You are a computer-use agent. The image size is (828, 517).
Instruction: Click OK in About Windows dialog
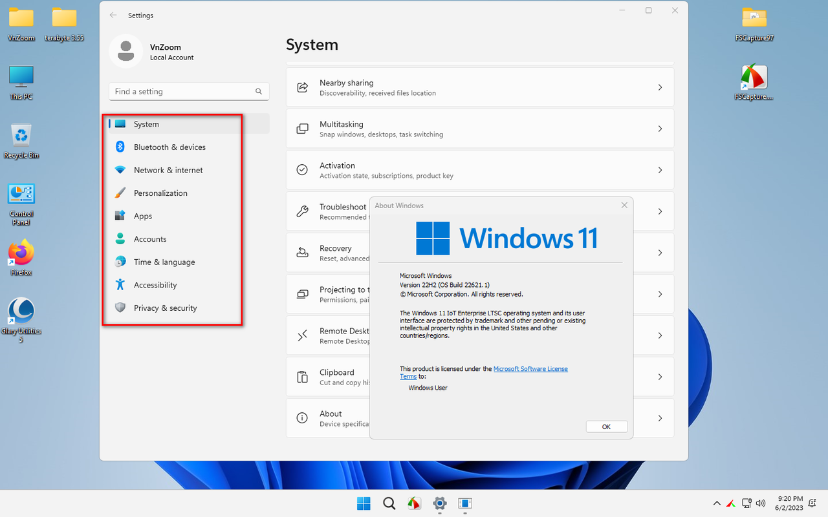pos(607,427)
